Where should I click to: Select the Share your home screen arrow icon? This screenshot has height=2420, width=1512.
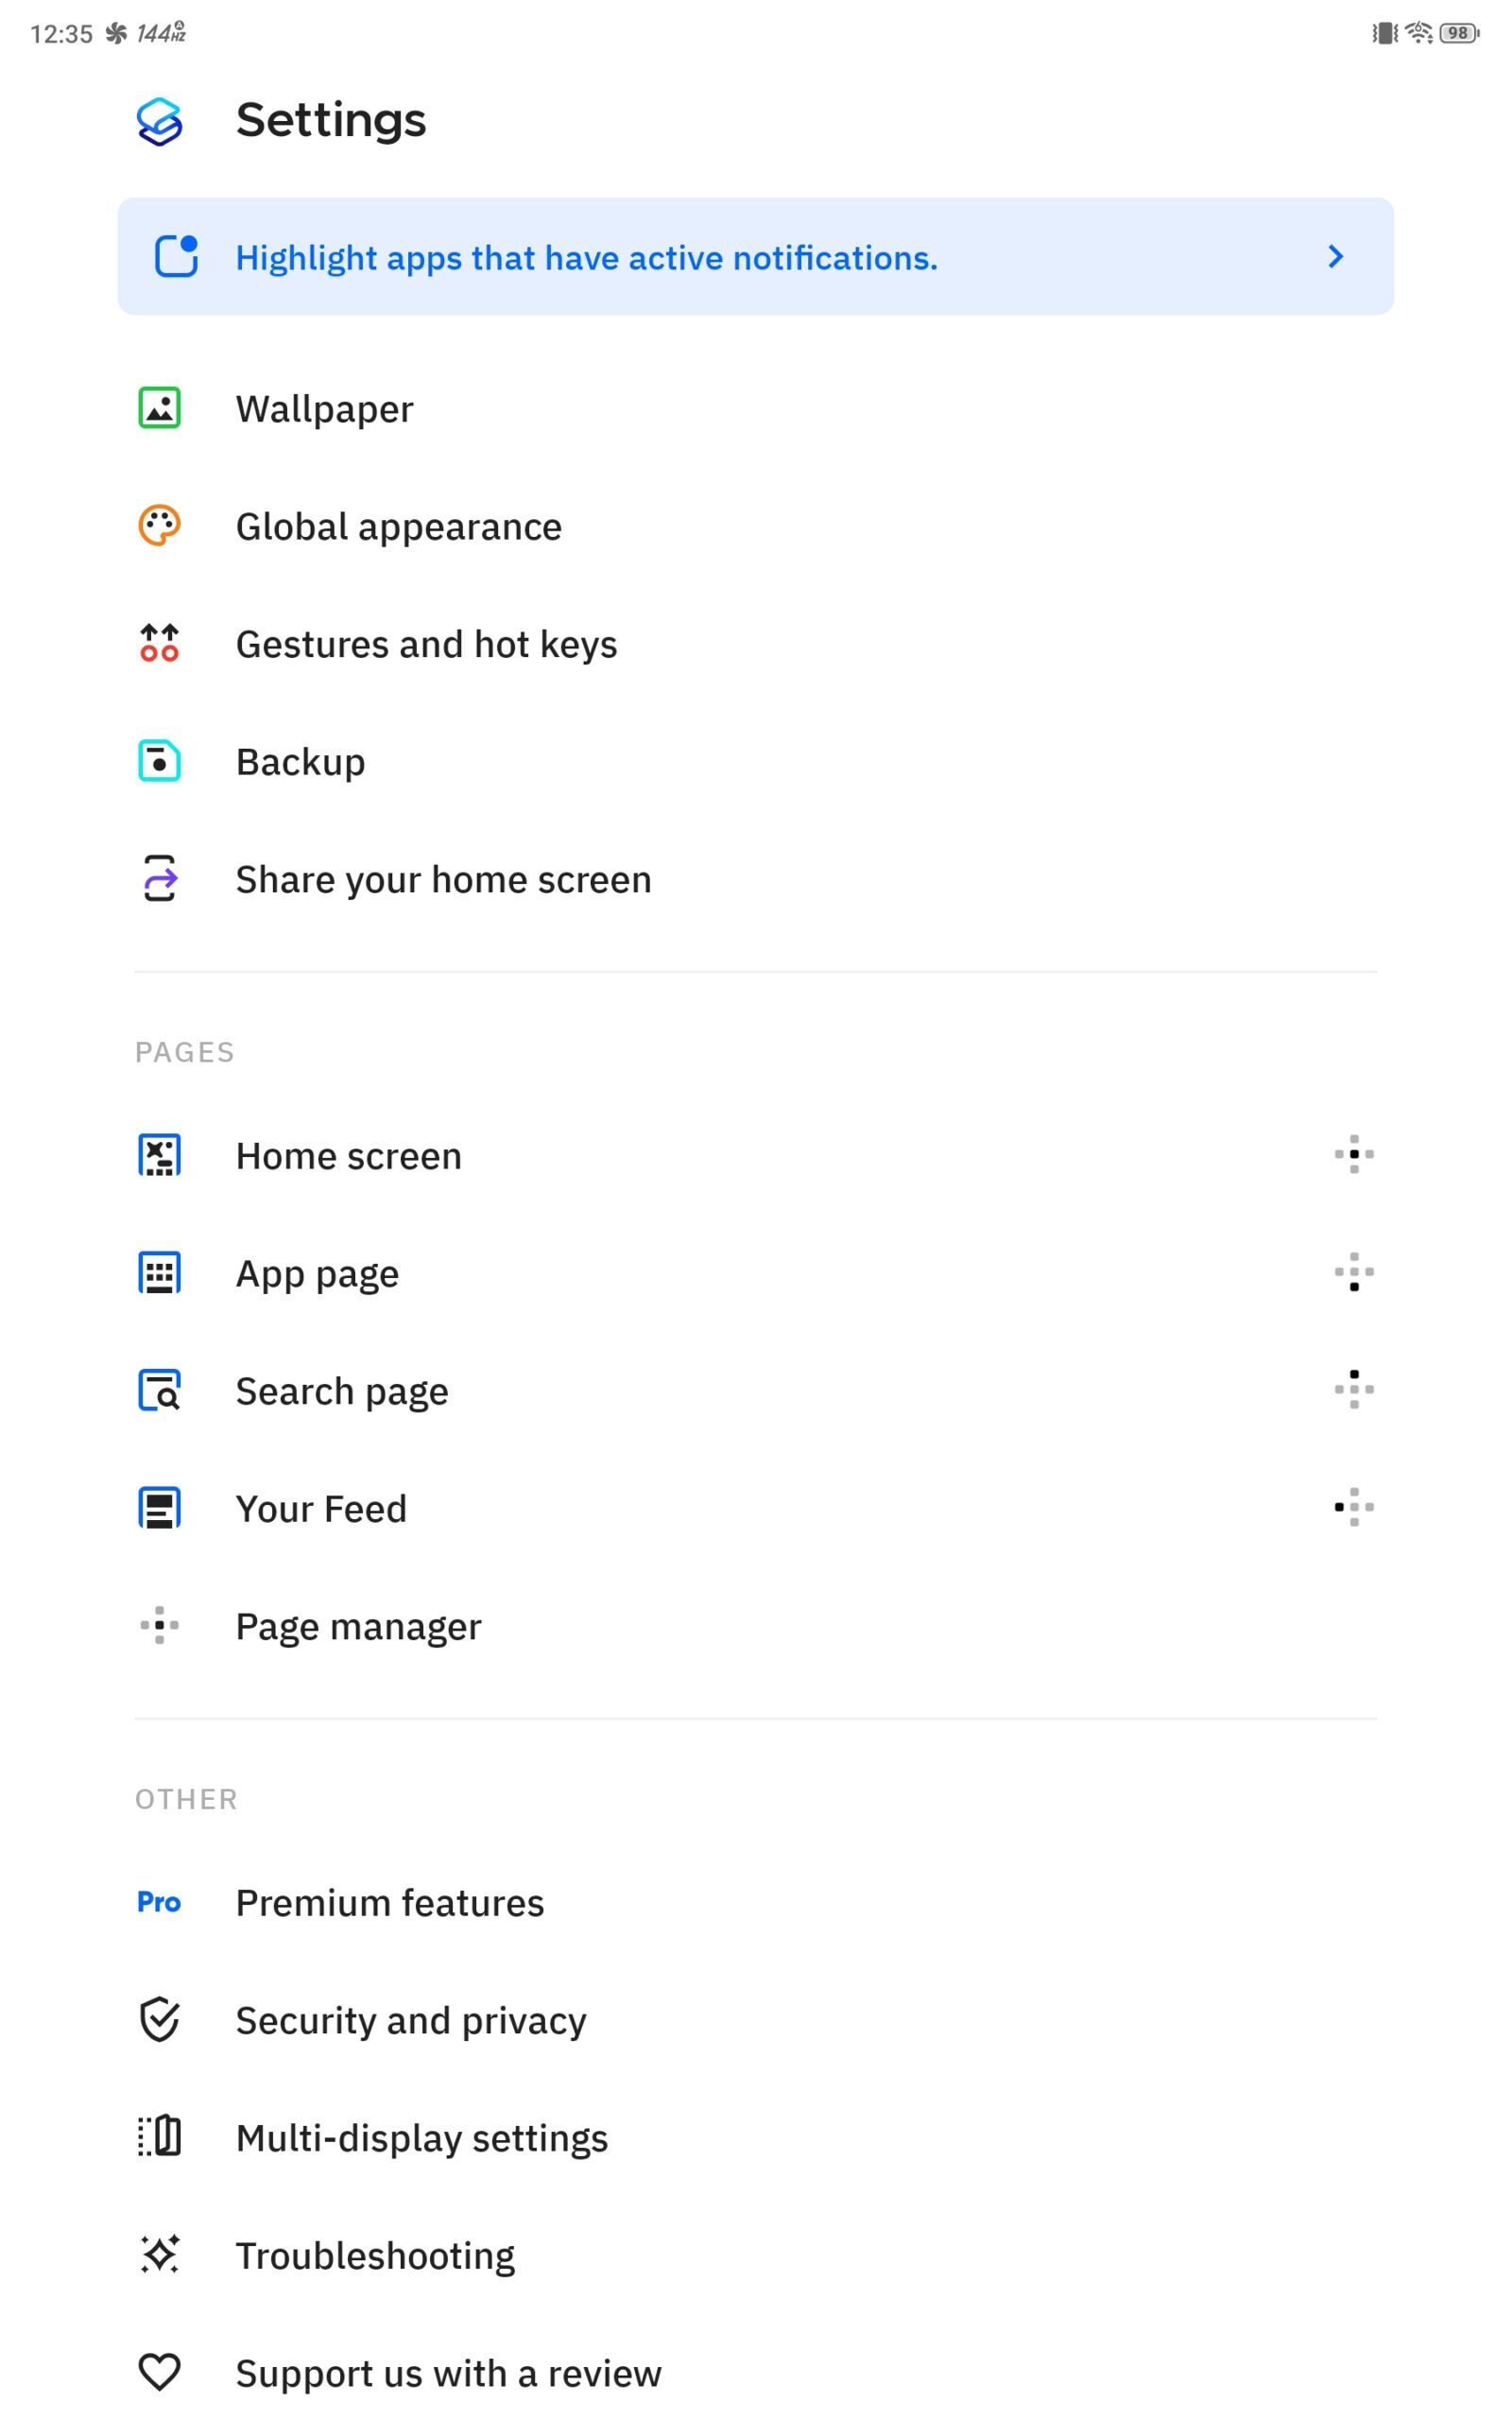(158, 879)
